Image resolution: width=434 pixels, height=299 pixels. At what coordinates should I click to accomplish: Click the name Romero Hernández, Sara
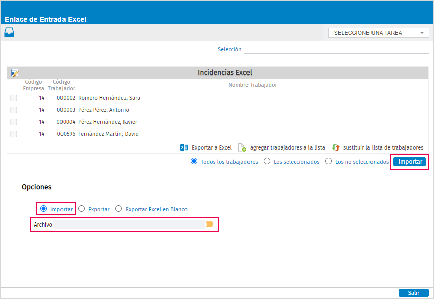[x=109, y=98]
